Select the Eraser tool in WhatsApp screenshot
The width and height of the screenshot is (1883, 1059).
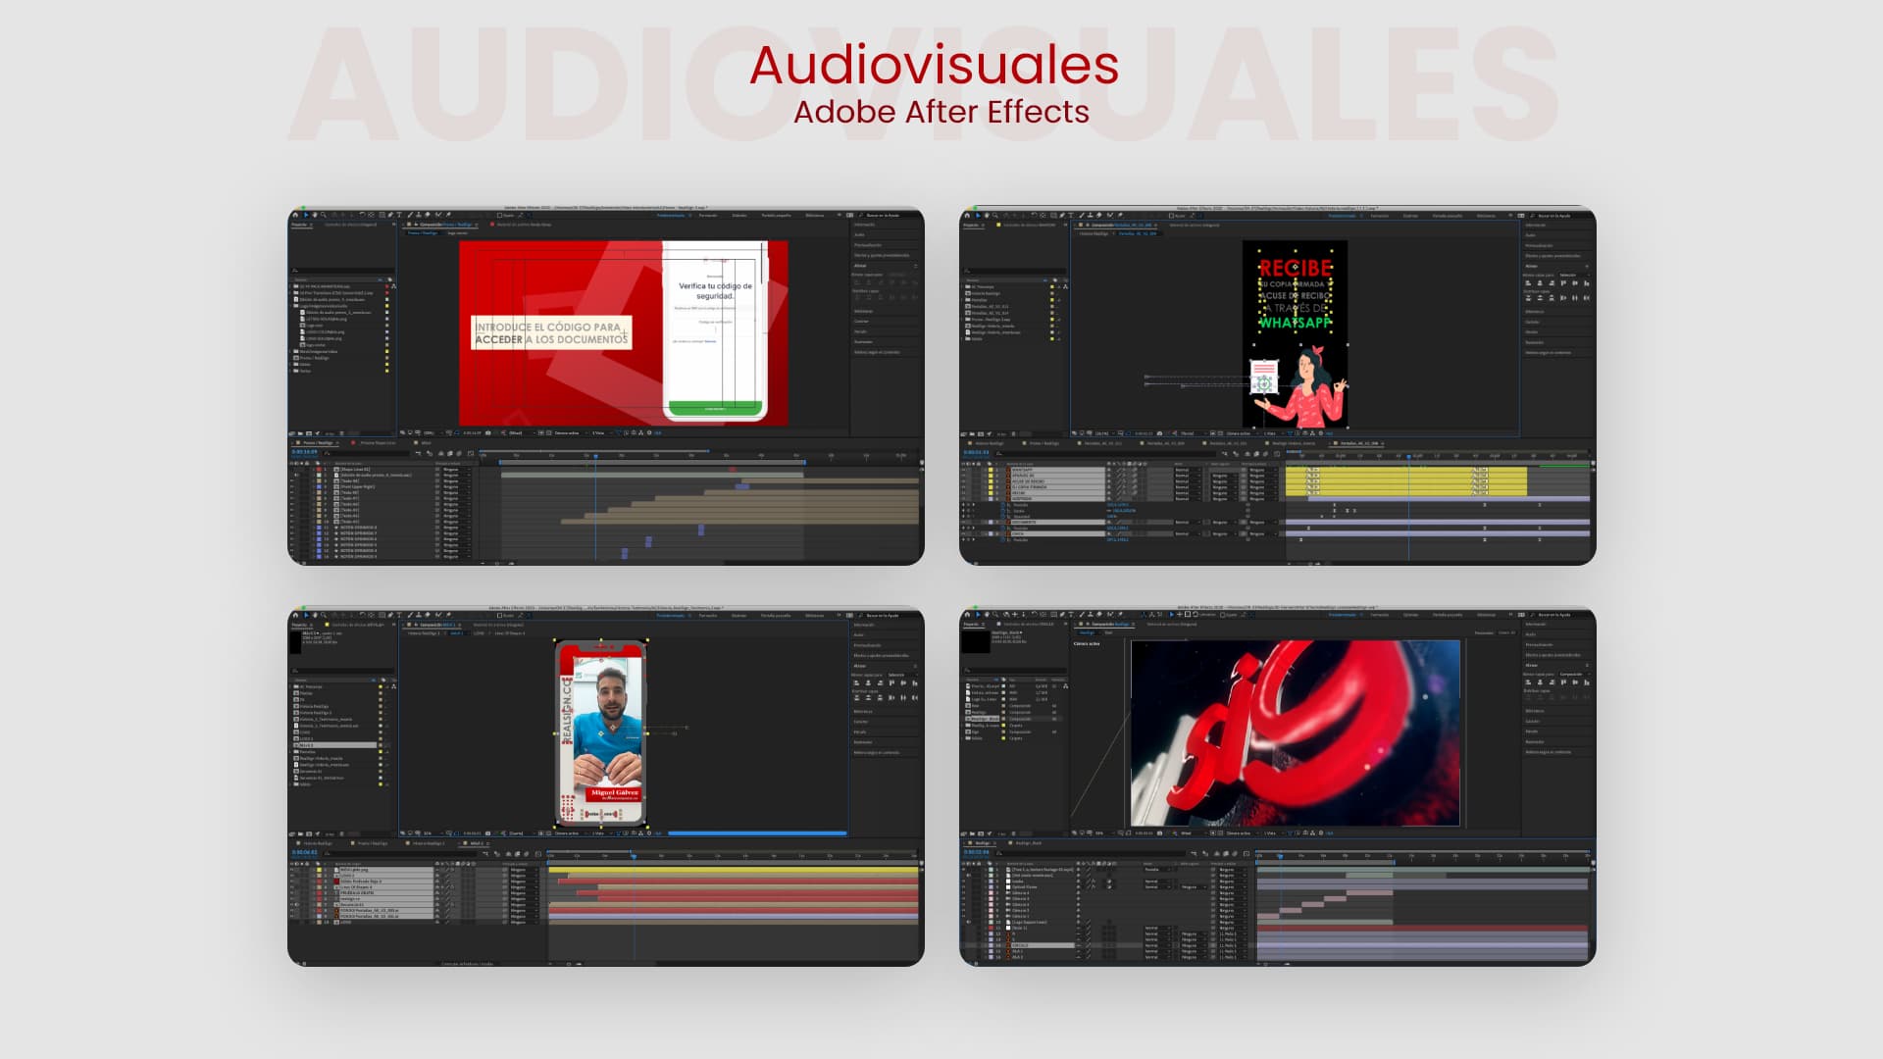point(1099,216)
